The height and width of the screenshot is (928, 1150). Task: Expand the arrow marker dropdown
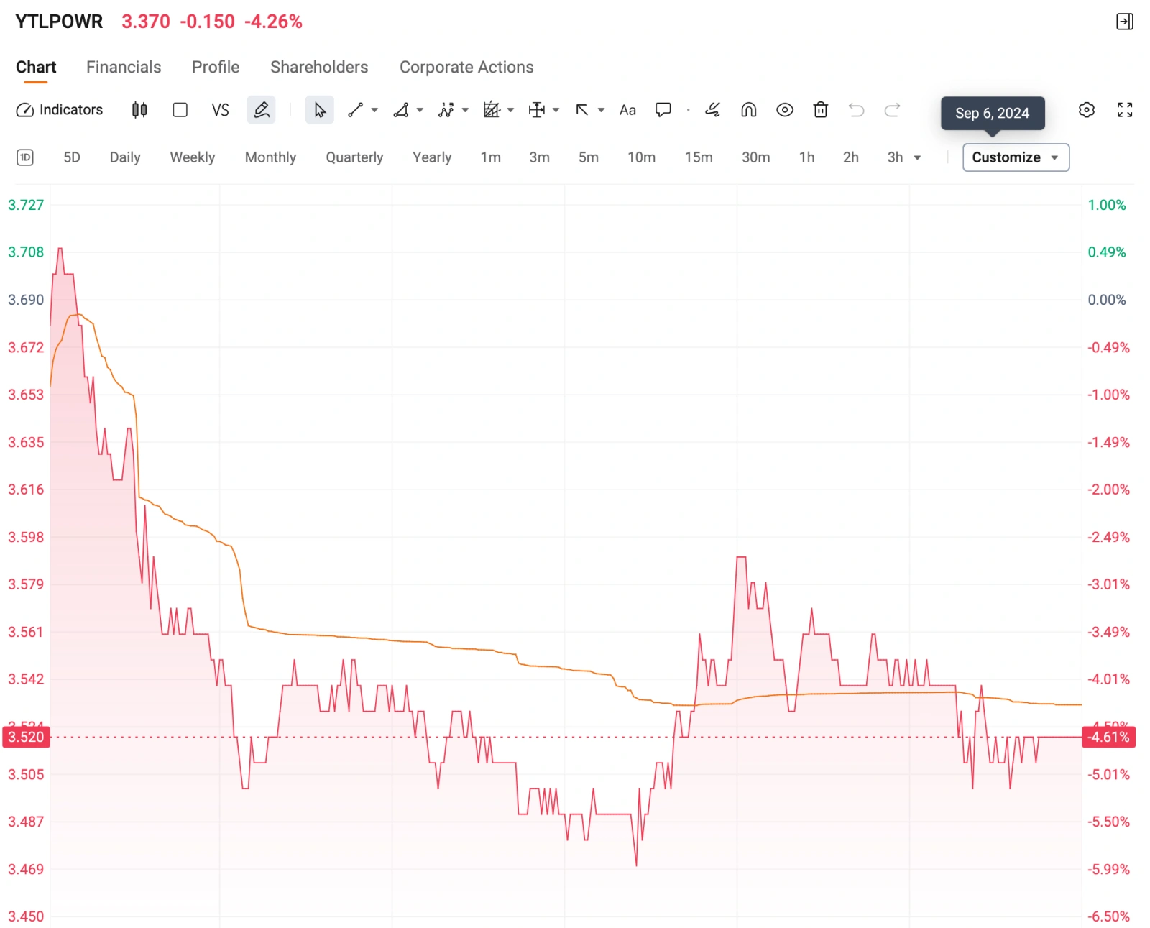[601, 110]
